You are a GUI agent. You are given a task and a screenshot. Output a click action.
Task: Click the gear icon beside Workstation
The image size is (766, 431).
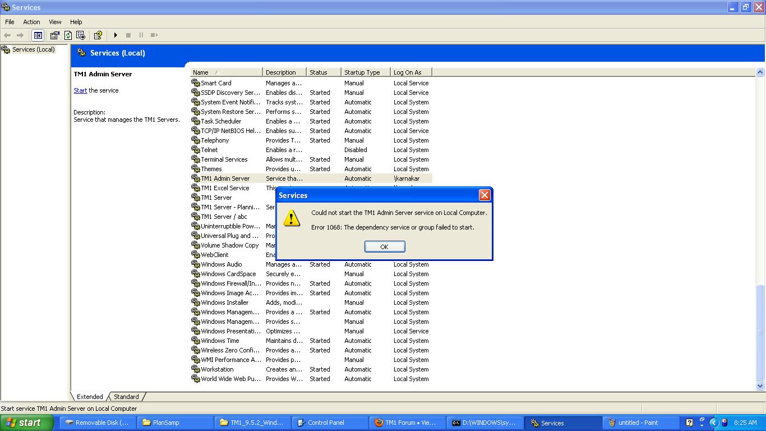(x=196, y=369)
